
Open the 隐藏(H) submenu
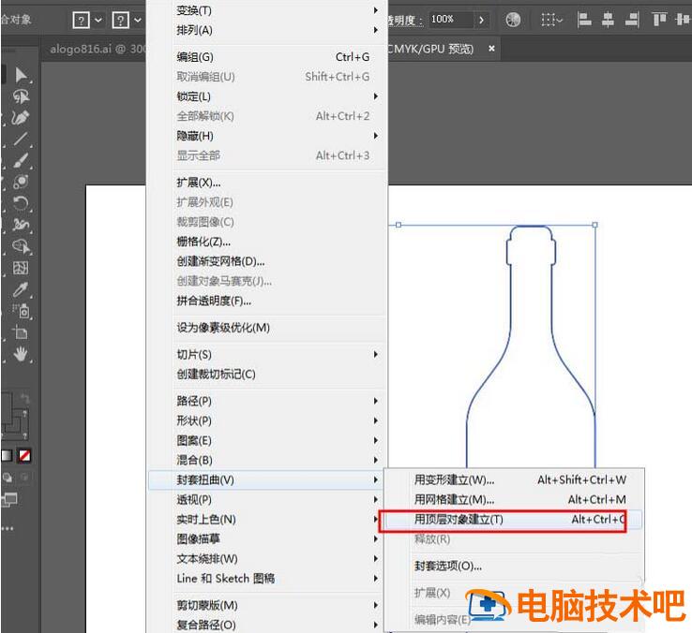pyautogui.click(x=268, y=136)
